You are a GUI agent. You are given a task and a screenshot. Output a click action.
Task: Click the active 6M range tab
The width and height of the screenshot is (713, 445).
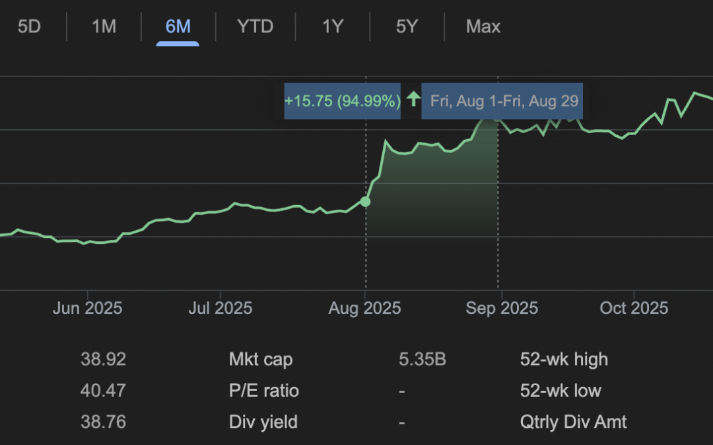tap(178, 27)
